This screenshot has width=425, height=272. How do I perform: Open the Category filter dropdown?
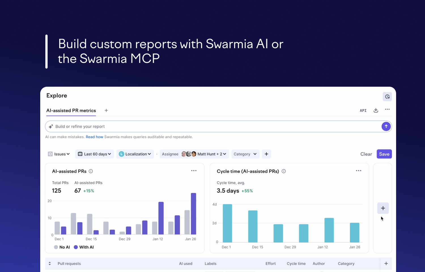click(x=245, y=154)
